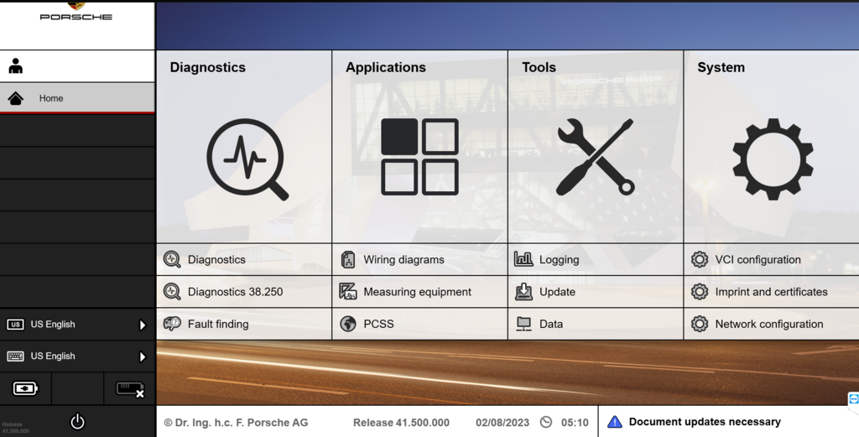Image resolution: width=859 pixels, height=437 pixels.
Task: Click the time 05:10
Action: coord(575,422)
